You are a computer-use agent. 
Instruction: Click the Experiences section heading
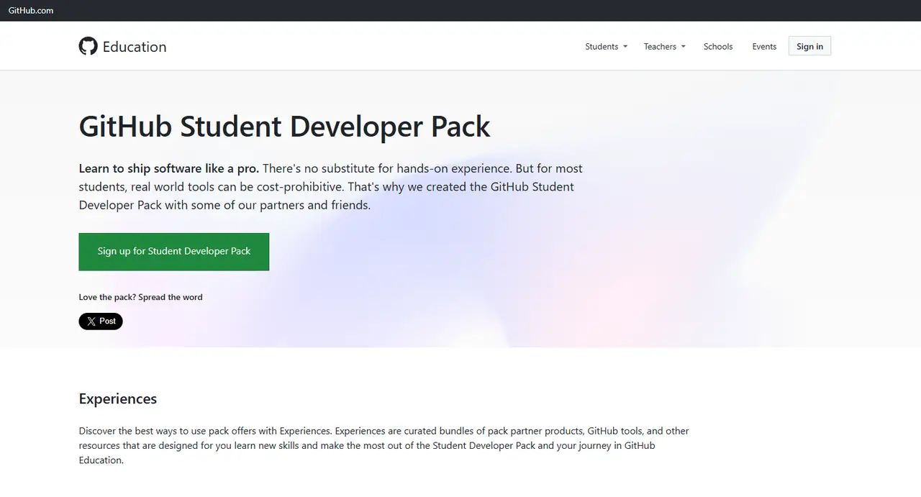tap(118, 398)
